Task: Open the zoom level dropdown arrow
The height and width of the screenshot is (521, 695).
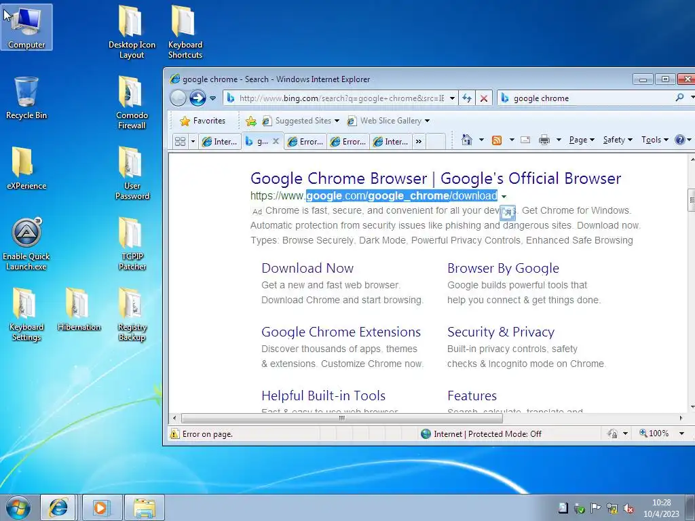Action: coord(681,433)
